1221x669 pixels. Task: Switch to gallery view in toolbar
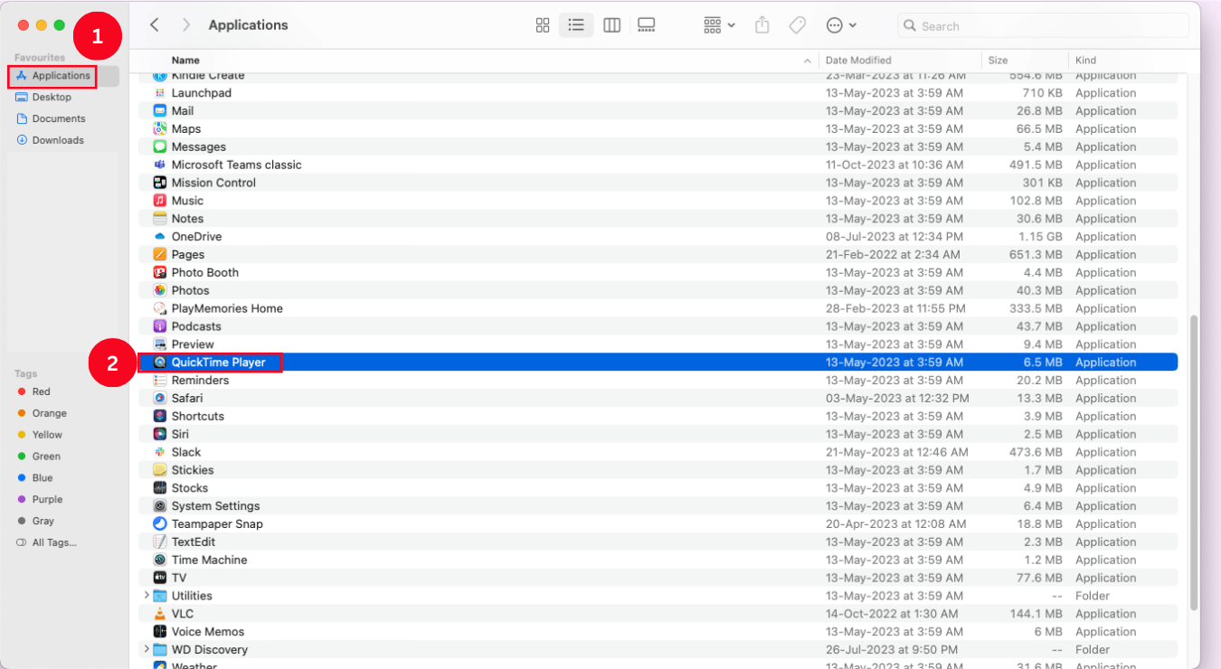tap(646, 25)
